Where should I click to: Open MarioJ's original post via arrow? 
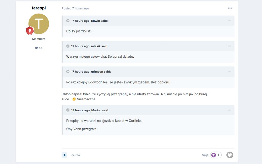click(x=229, y=110)
